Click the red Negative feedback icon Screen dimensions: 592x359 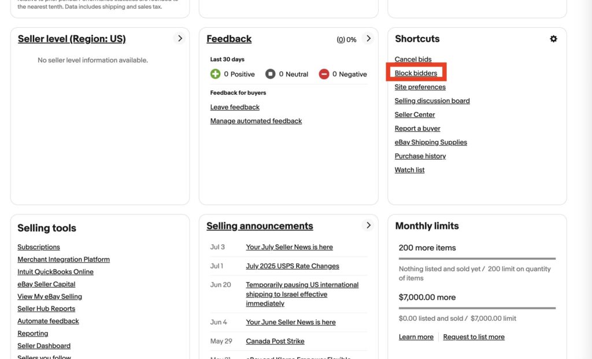(x=324, y=74)
